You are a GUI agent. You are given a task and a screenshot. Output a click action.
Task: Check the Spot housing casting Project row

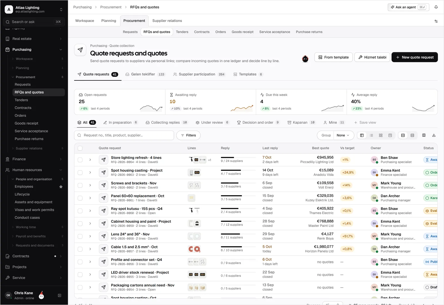80,172
